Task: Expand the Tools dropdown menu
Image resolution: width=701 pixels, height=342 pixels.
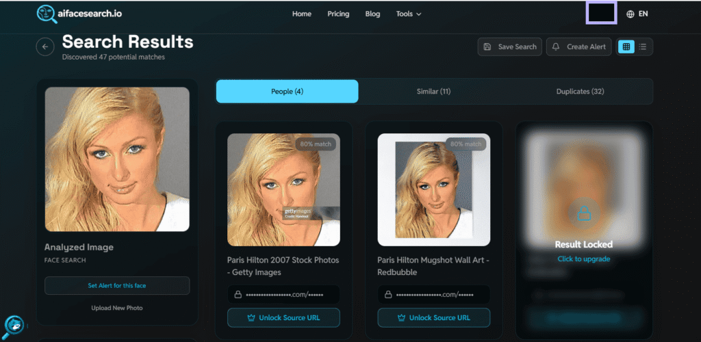Action: click(409, 14)
